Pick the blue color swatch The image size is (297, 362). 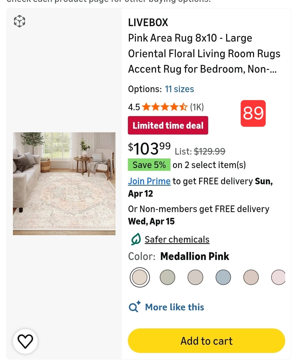[x=223, y=277]
